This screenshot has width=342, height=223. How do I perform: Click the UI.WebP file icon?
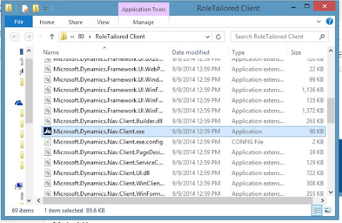click(x=48, y=69)
